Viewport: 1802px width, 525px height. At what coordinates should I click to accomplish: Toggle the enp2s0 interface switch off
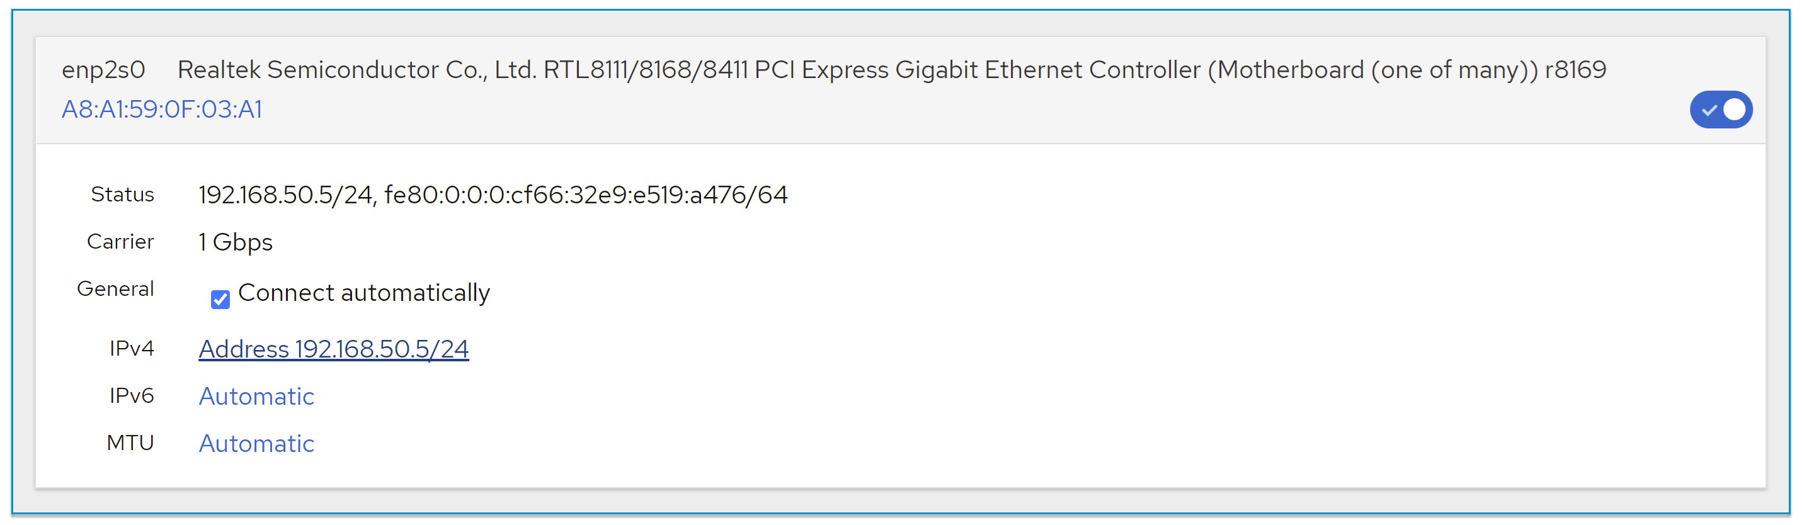pos(1720,110)
